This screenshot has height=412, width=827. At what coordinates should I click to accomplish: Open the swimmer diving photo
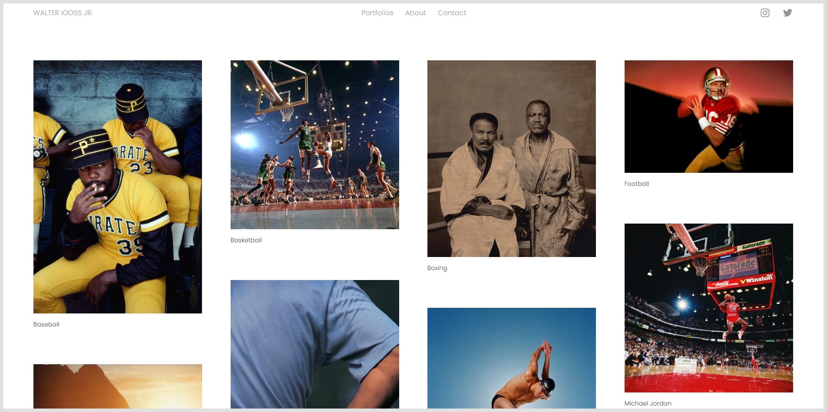(512, 358)
